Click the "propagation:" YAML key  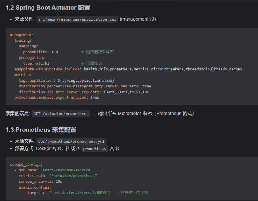pyautogui.click(x=32, y=58)
